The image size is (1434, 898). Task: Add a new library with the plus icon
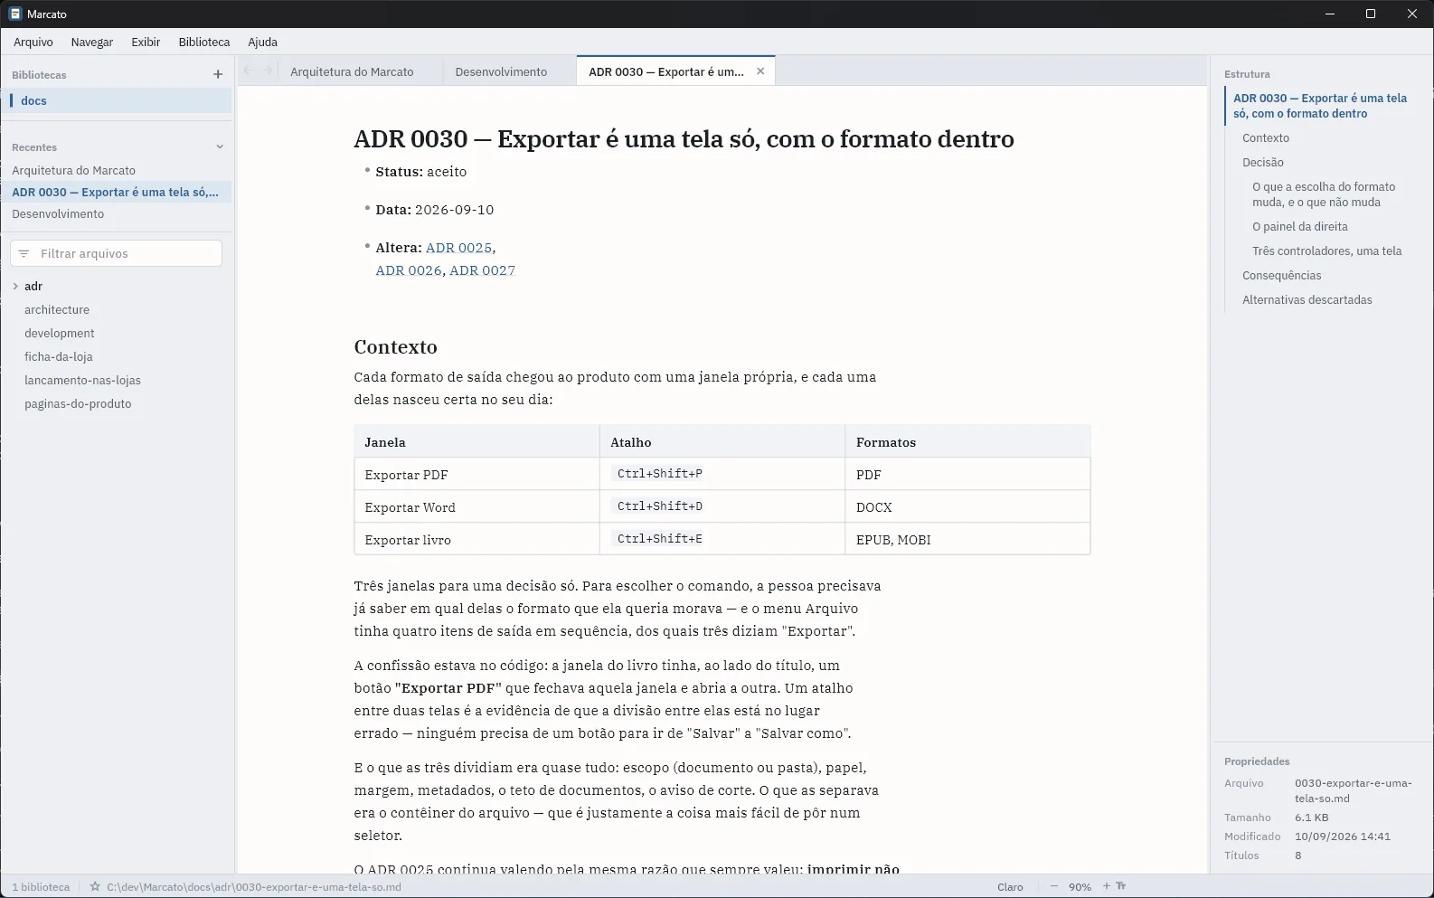(x=218, y=74)
